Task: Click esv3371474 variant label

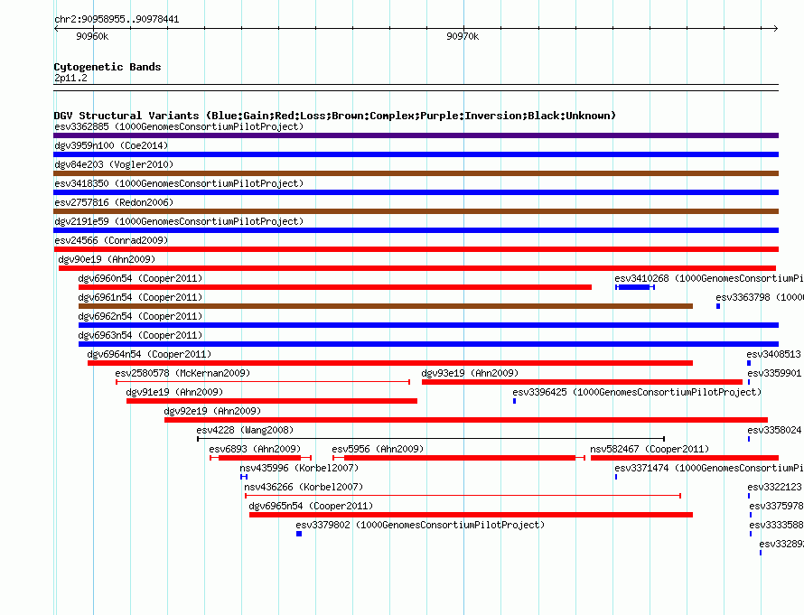Action: click(709, 468)
